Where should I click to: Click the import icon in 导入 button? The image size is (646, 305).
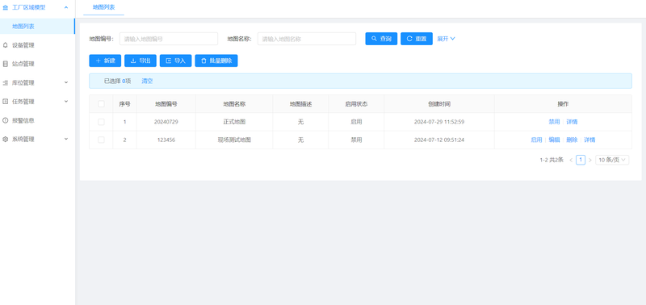coord(169,61)
